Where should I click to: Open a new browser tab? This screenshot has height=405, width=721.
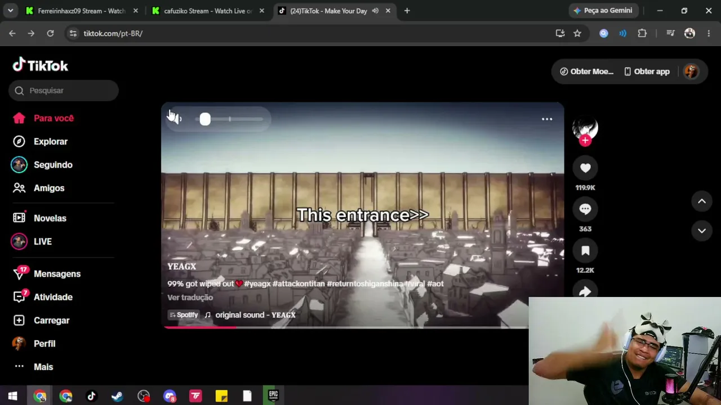(x=407, y=11)
